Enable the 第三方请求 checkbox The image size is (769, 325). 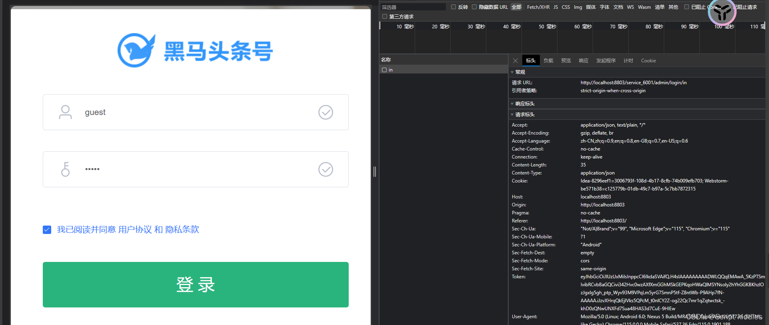[385, 16]
